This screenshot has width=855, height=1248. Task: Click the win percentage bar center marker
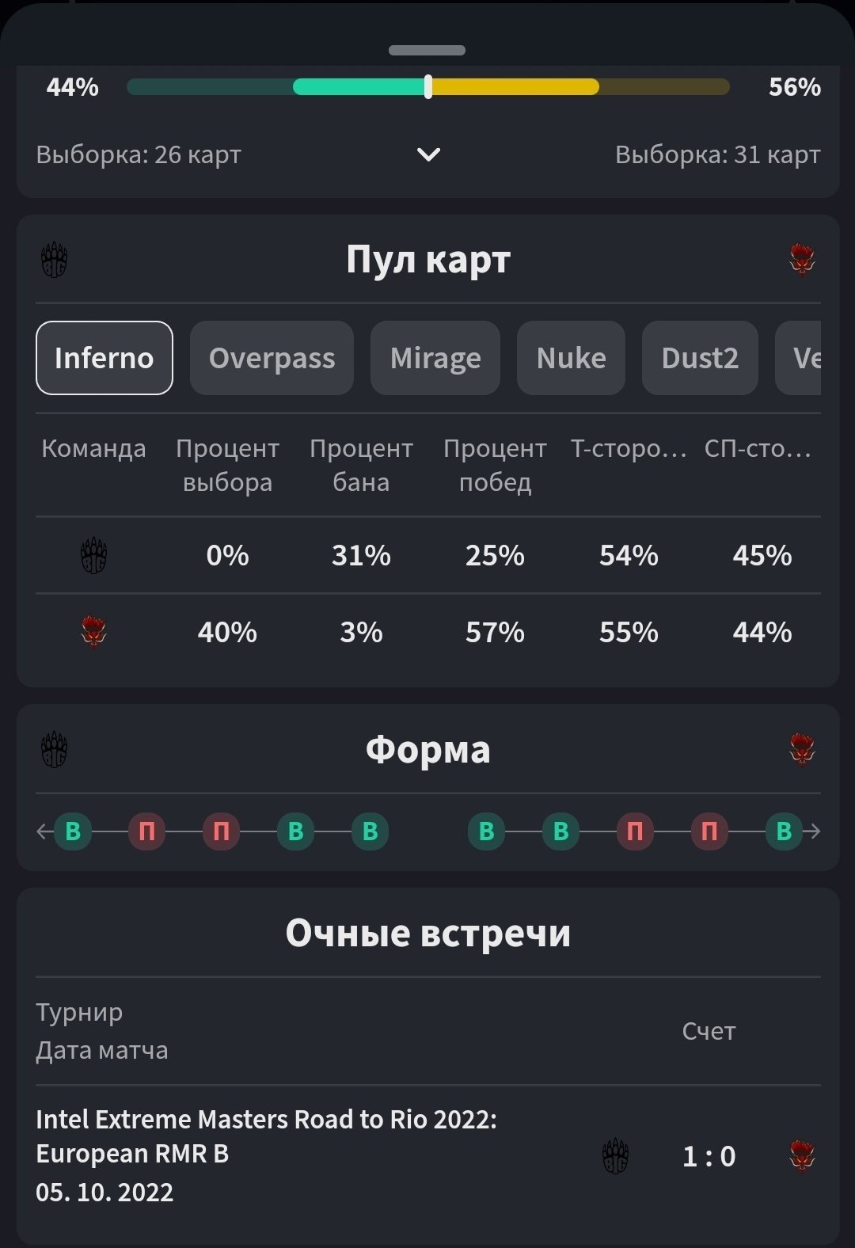click(428, 87)
